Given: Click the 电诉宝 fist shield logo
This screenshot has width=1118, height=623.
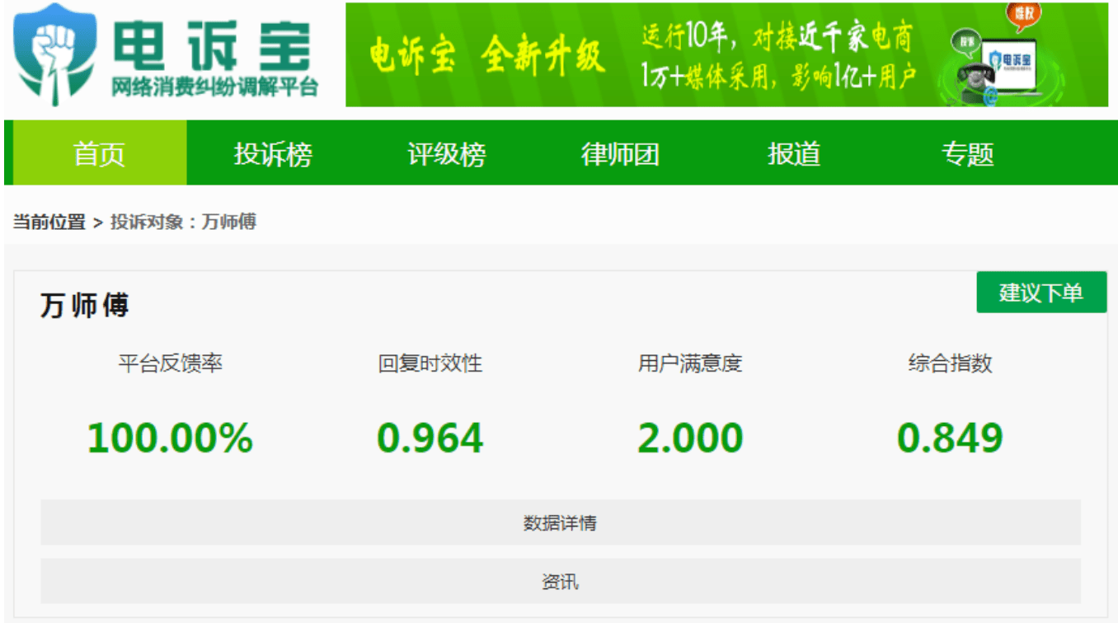Looking at the screenshot, I should (55, 54).
